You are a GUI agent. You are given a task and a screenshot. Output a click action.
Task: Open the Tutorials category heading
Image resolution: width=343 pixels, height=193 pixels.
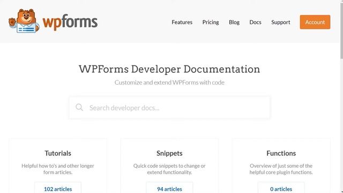click(58, 153)
